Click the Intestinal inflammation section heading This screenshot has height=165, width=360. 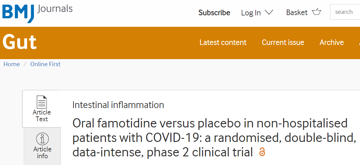pos(118,105)
